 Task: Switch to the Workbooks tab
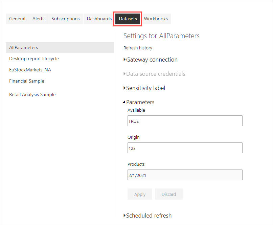(156, 19)
